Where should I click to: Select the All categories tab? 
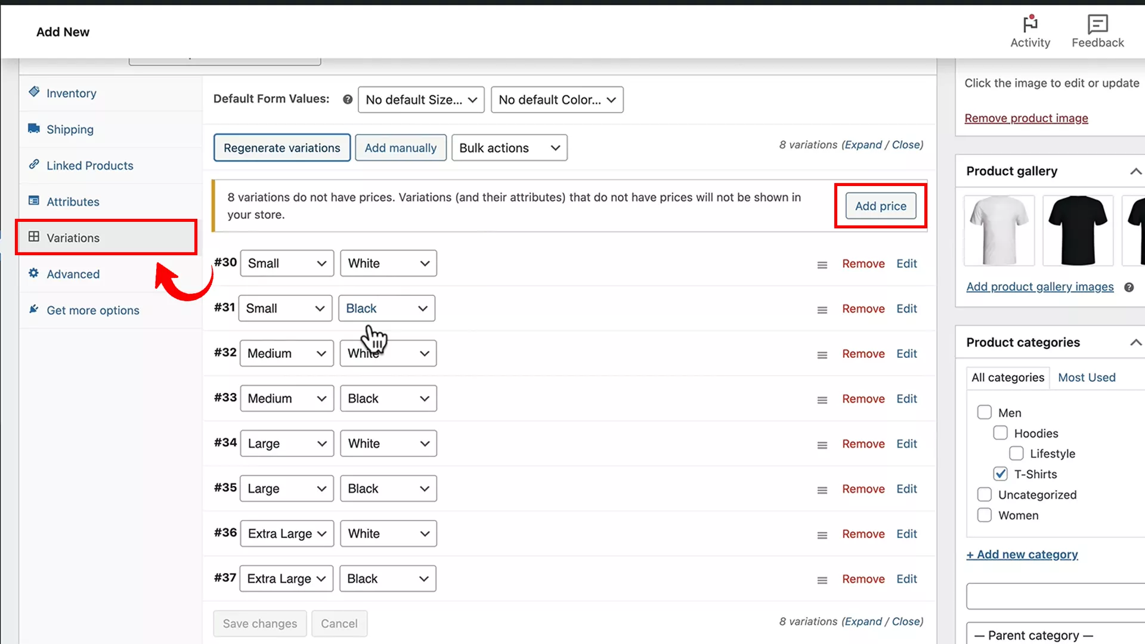click(x=1007, y=377)
